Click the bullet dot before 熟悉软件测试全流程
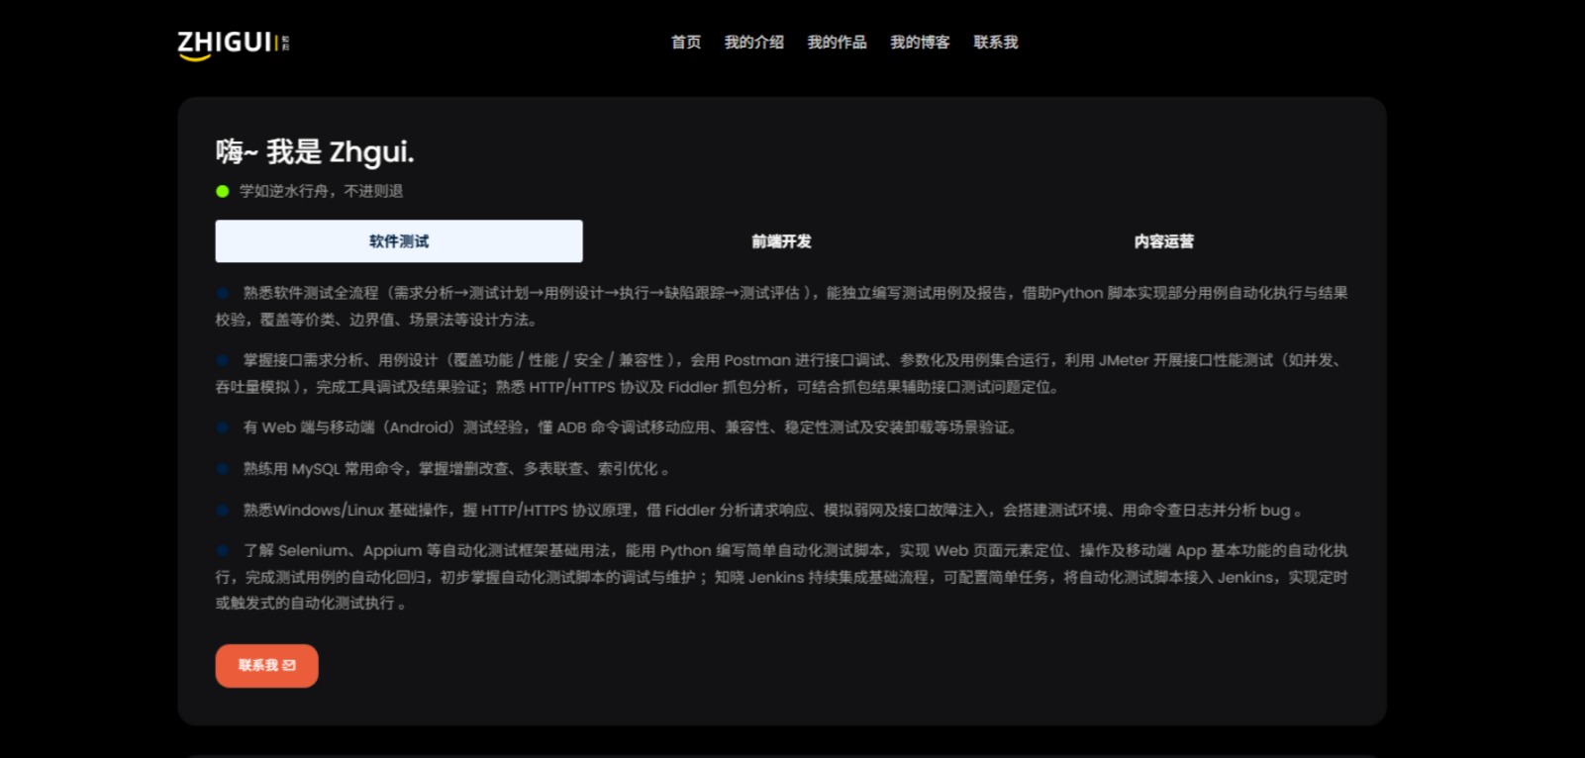Image resolution: width=1585 pixels, height=758 pixels. point(223,293)
